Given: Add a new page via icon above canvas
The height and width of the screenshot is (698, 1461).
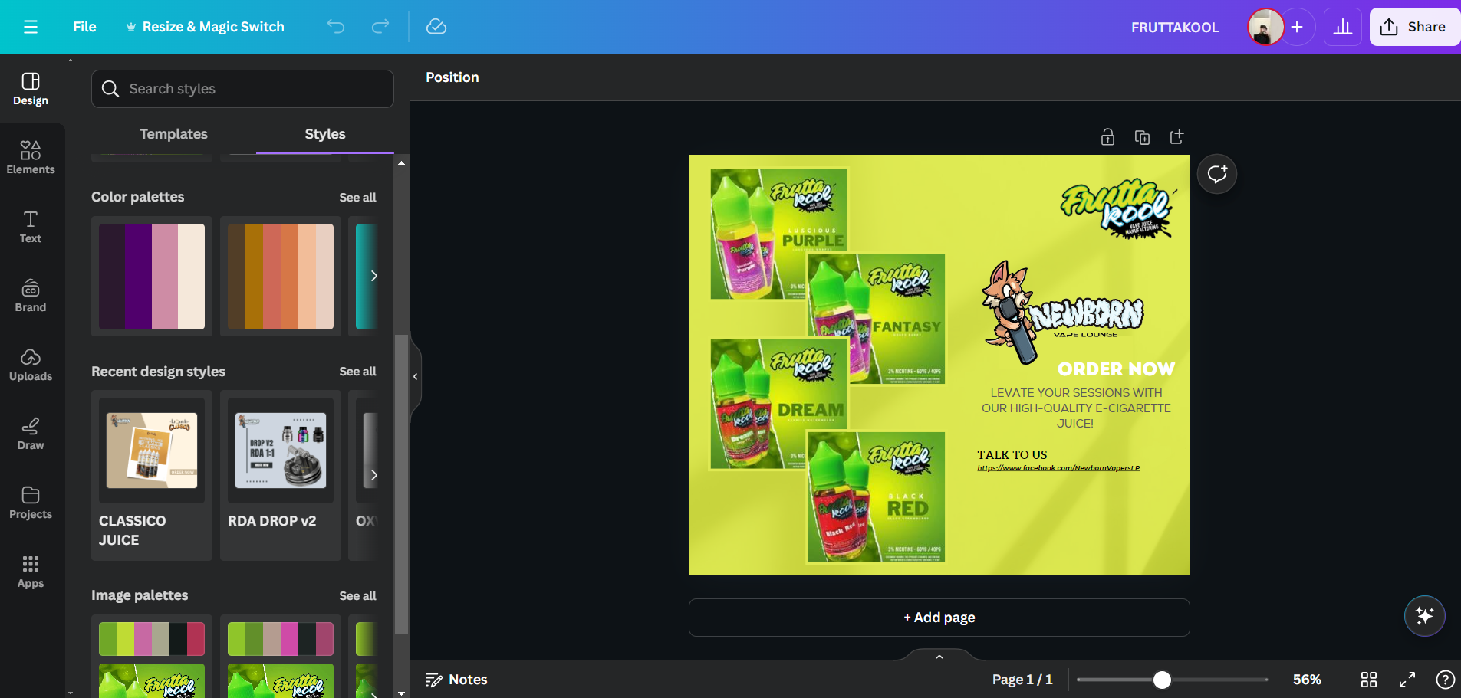Looking at the screenshot, I should coord(1176,137).
